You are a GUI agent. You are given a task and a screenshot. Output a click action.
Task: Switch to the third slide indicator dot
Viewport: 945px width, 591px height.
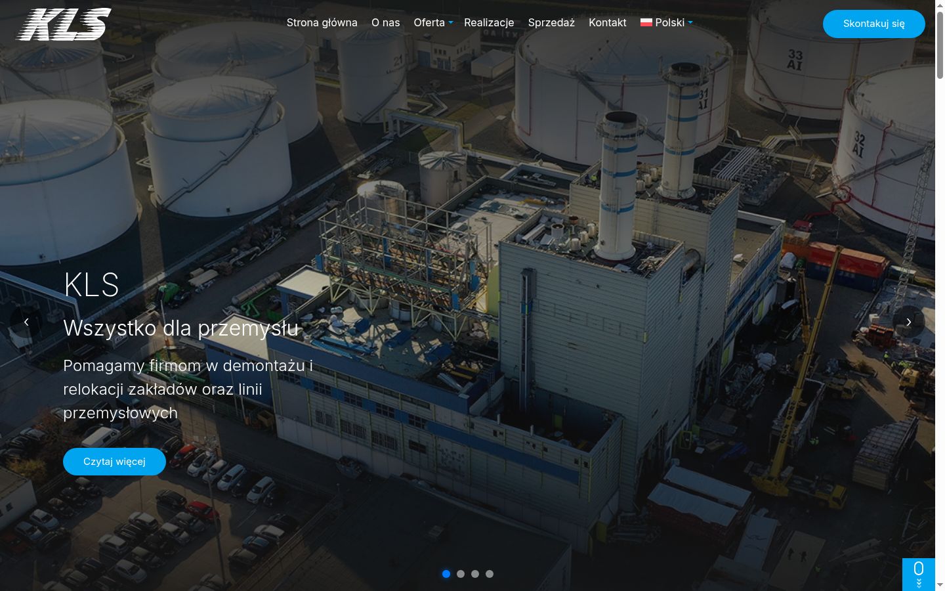[475, 574]
